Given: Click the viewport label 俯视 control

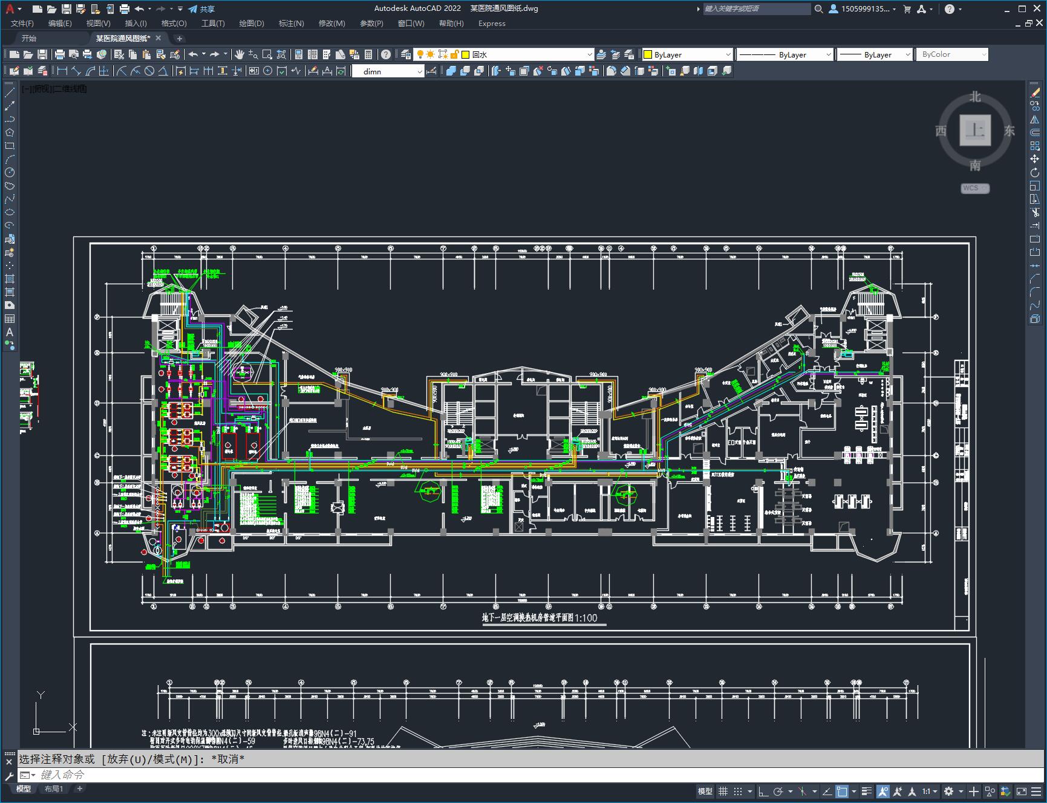Looking at the screenshot, I should [x=43, y=89].
